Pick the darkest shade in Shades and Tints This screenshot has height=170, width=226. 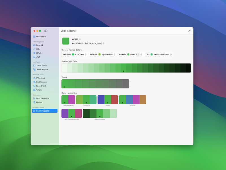point(188,68)
